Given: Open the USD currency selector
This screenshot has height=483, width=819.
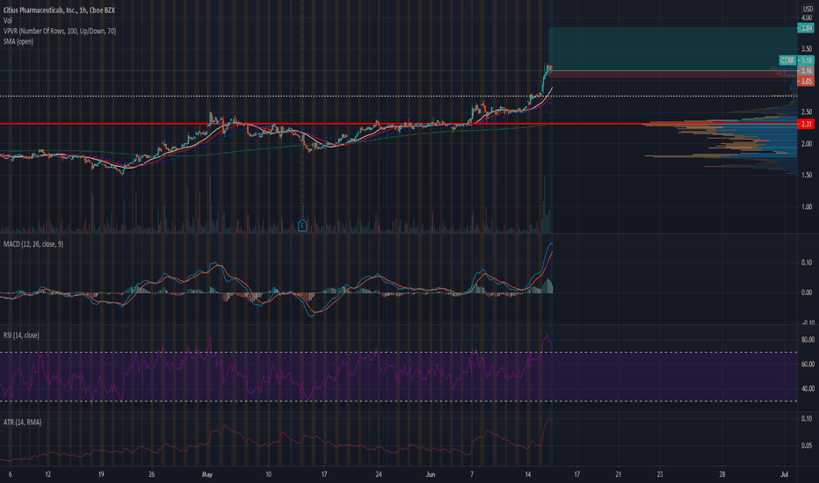Looking at the screenshot, I should 807,10.
